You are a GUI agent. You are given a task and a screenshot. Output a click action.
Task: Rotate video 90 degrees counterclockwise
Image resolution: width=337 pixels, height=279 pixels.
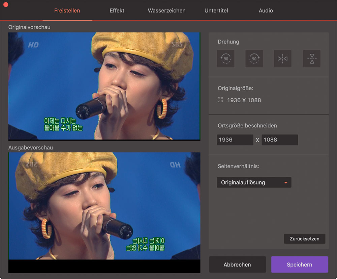pos(225,58)
